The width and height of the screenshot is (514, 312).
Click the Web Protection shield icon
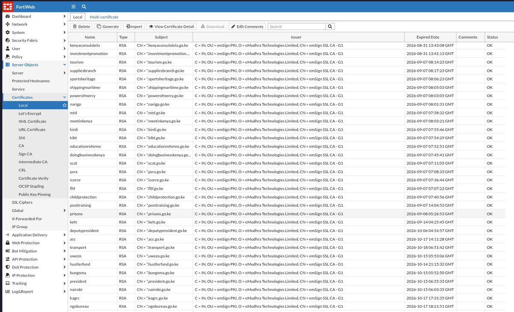coord(8,243)
